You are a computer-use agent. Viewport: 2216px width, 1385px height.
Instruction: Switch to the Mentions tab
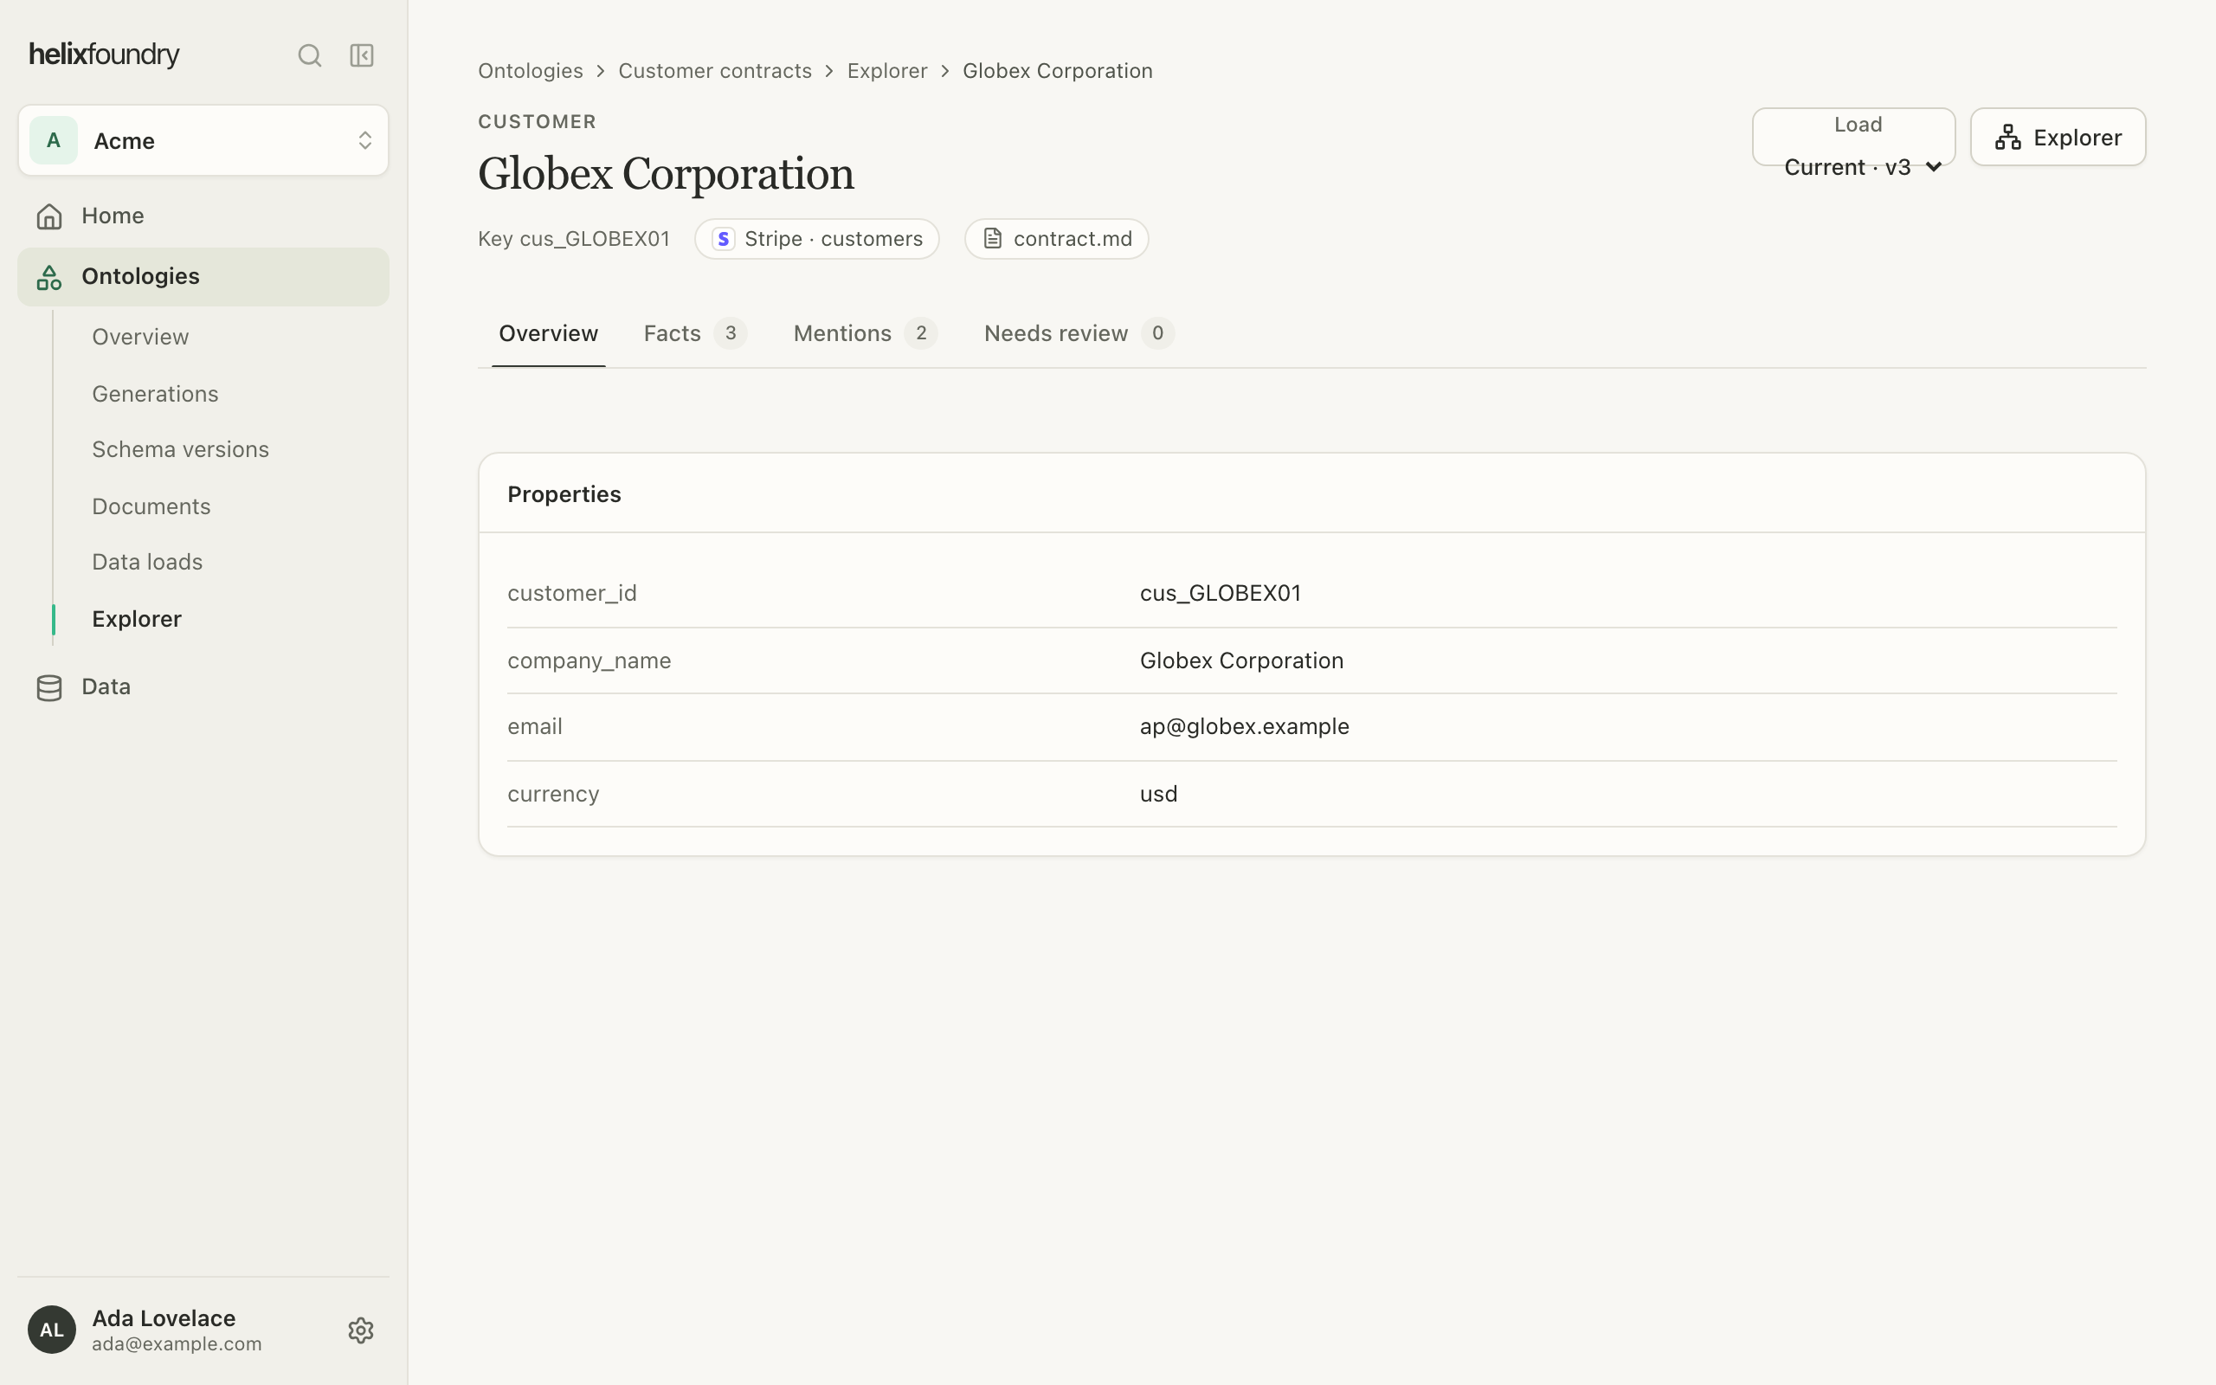click(866, 333)
